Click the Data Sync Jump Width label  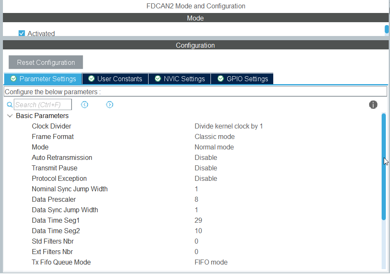pos(65,210)
